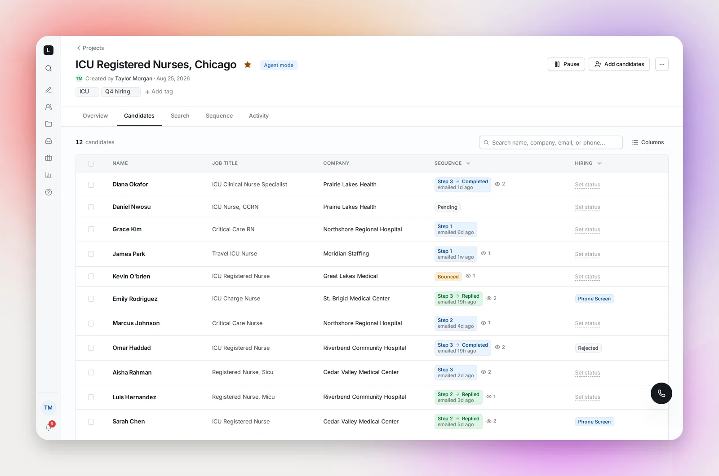Click the views eye icon in Sarah Chen row

coord(489,421)
